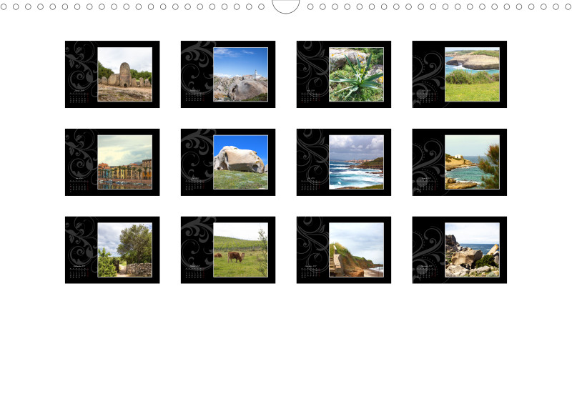Open the stormy sea waves calendar page
The width and height of the screenshot is (572, 404).
356,162
